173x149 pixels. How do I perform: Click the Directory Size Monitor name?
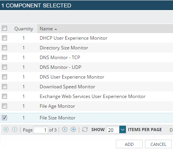(x=64, y=48)
